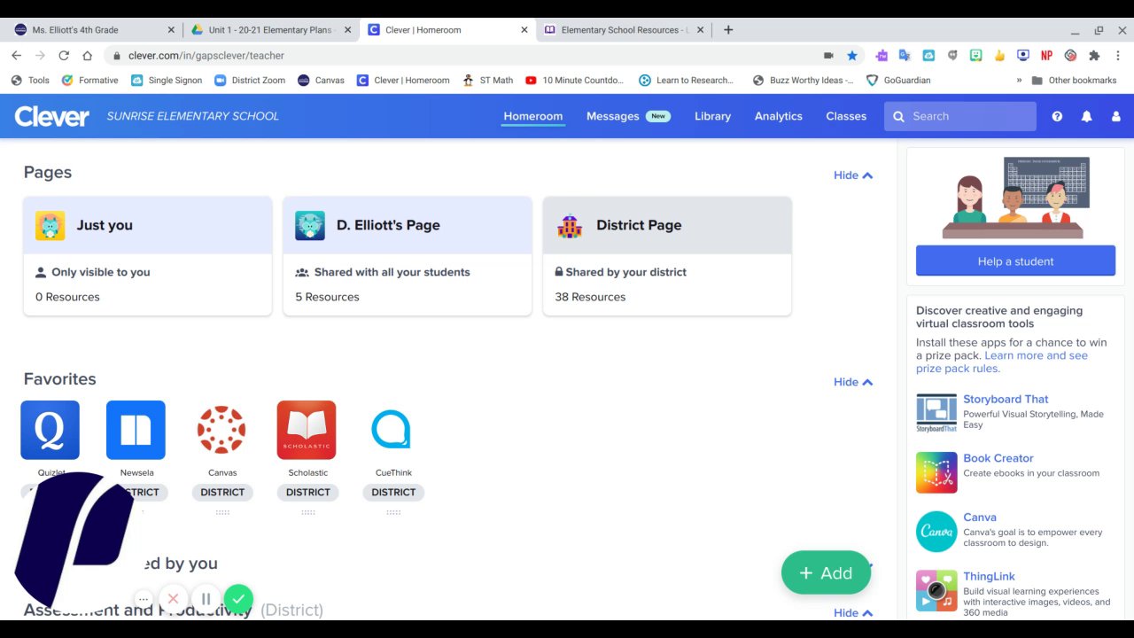Launch the Scholastic app icon

[x=307, y=430]
